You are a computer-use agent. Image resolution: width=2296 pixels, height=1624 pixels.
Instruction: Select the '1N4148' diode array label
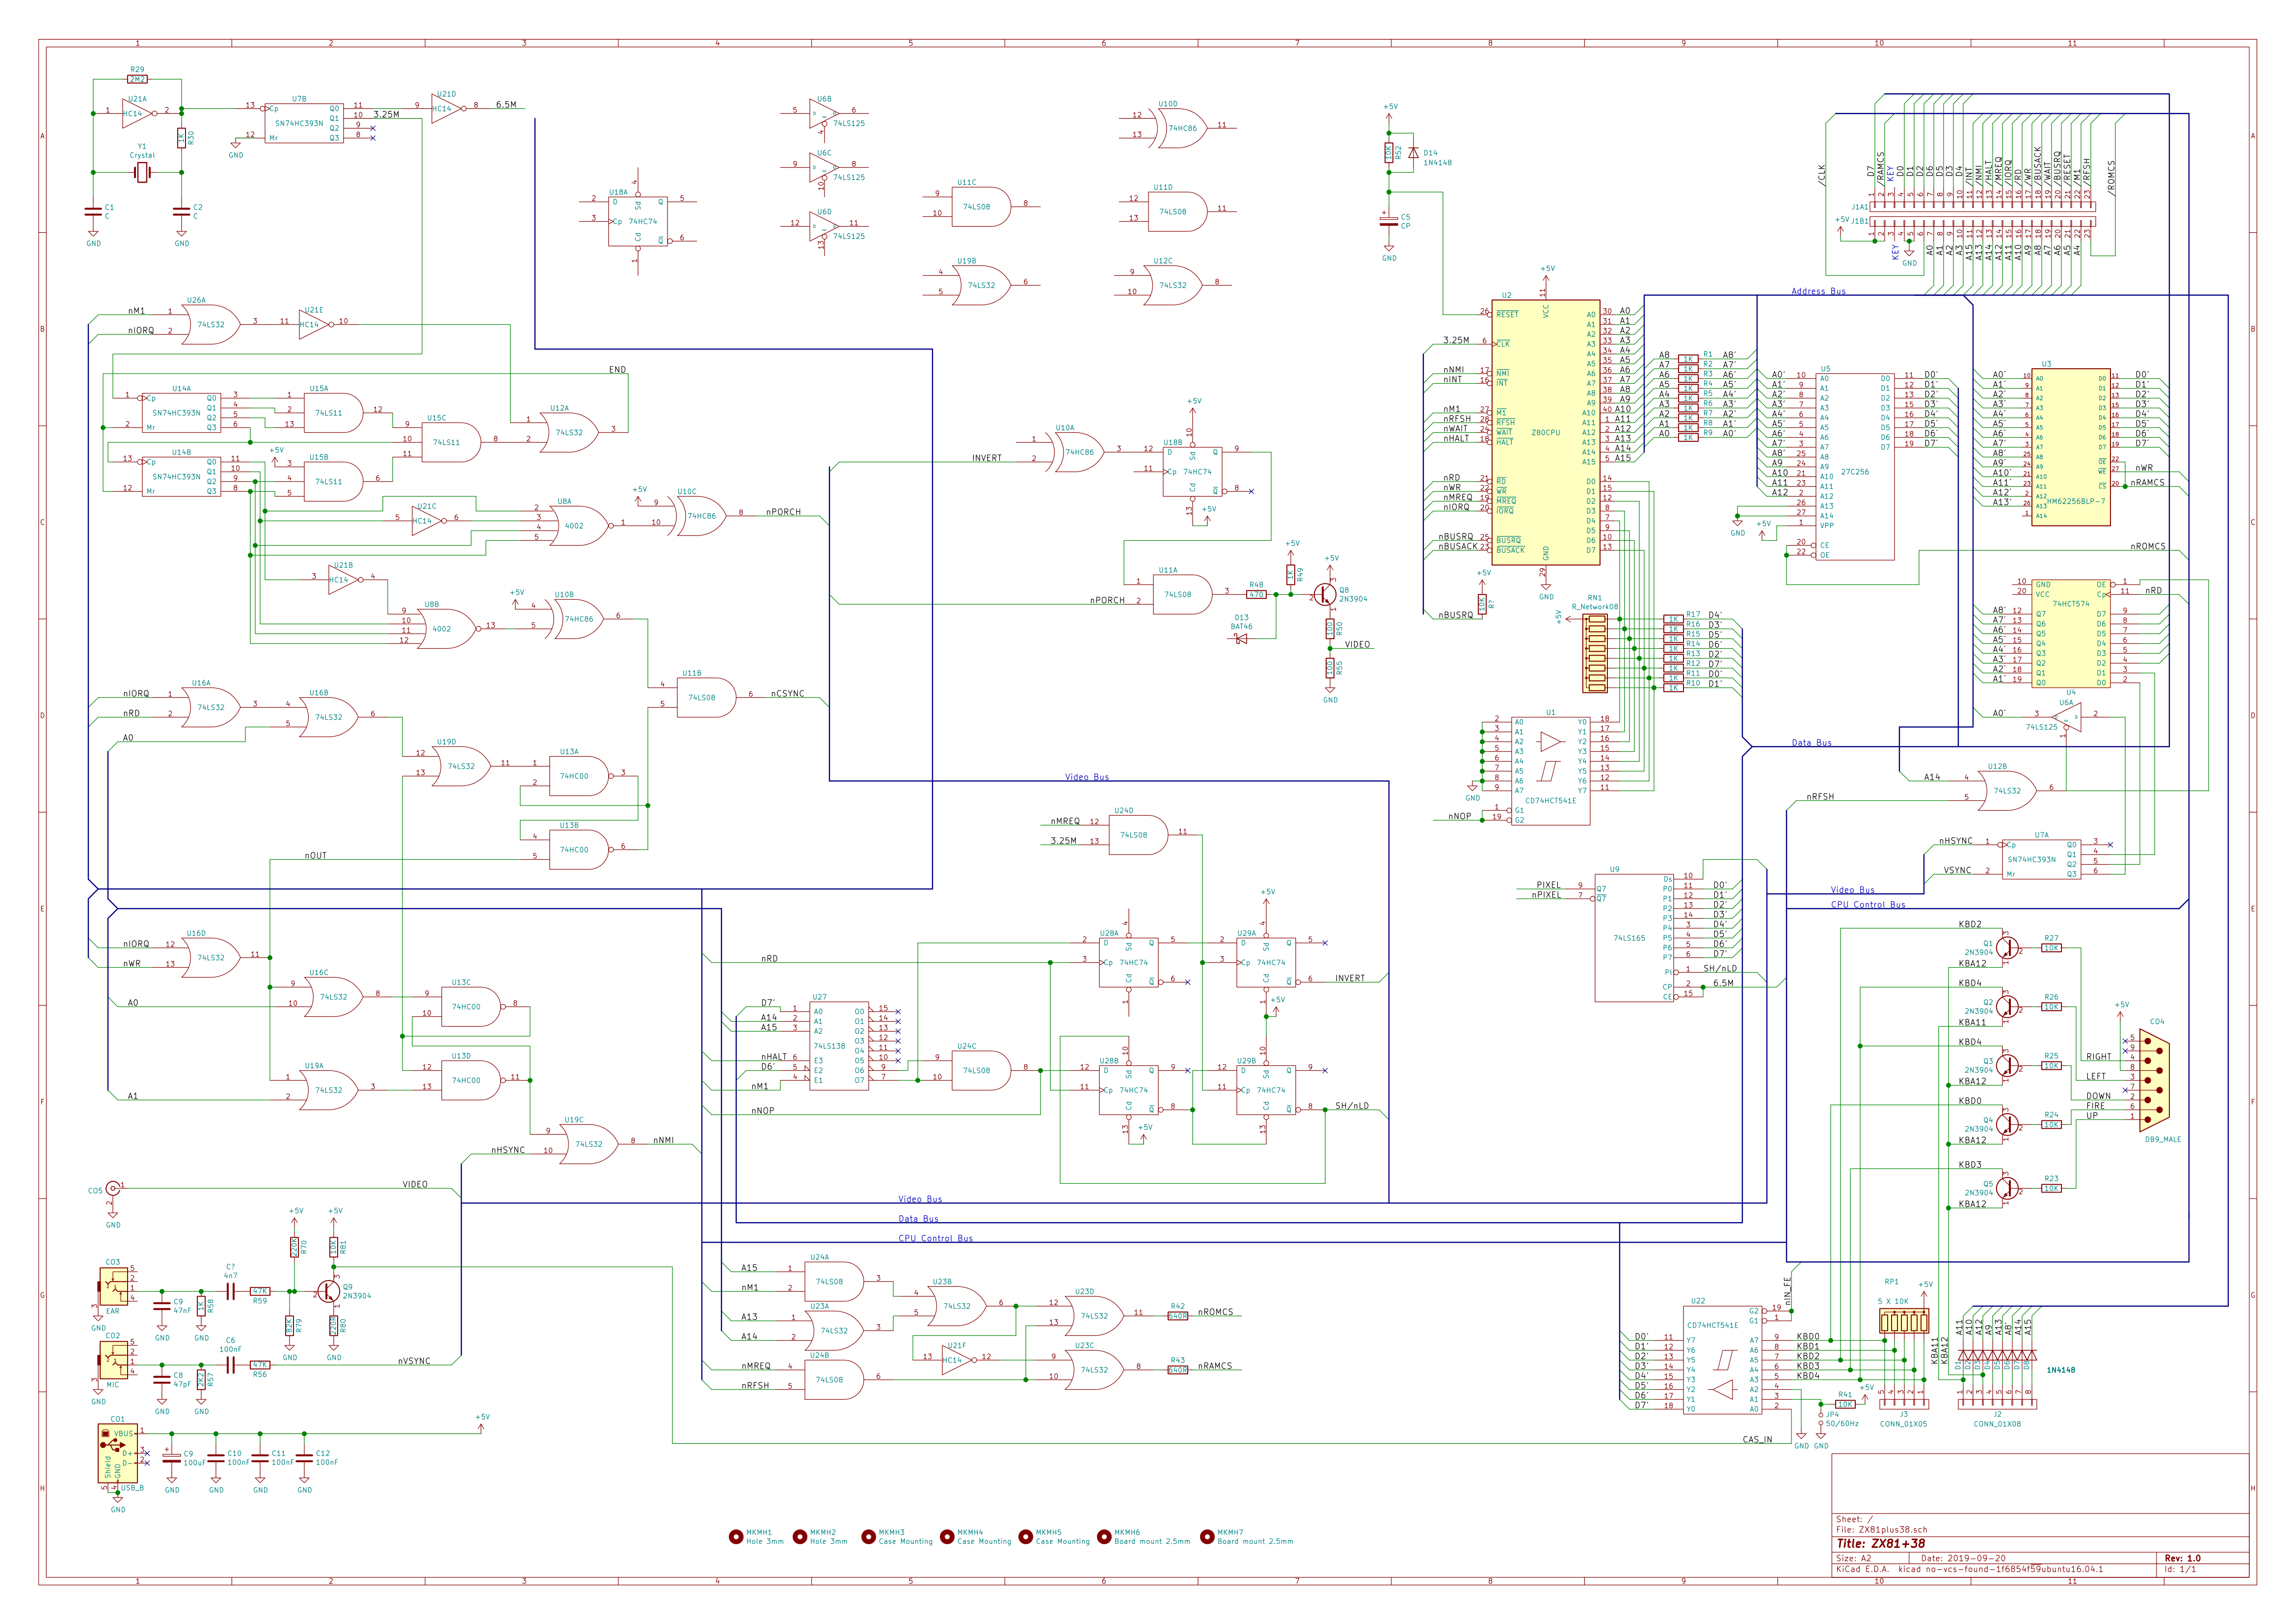[2060, 1370]
